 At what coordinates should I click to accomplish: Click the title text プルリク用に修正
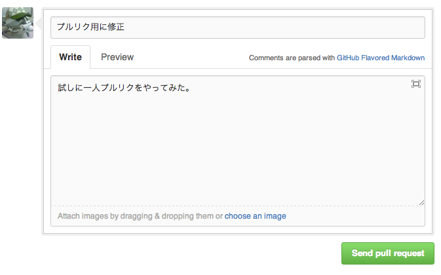click(x=90, y=27)
